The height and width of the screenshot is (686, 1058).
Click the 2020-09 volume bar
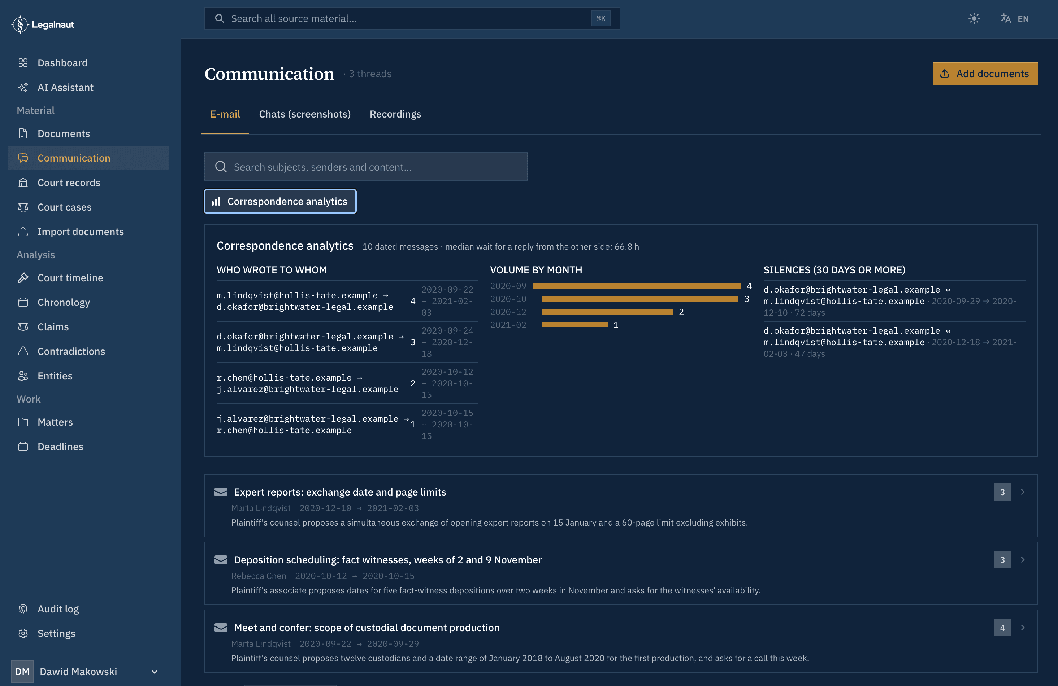637,286
